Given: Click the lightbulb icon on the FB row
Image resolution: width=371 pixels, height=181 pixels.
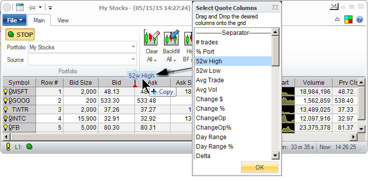Looking at the screenshot, I should click(x=5, y=128).
